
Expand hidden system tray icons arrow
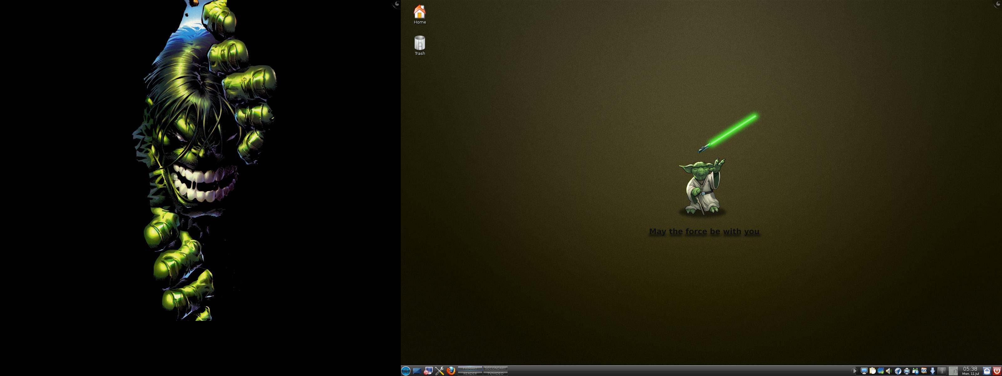[855, 371]
